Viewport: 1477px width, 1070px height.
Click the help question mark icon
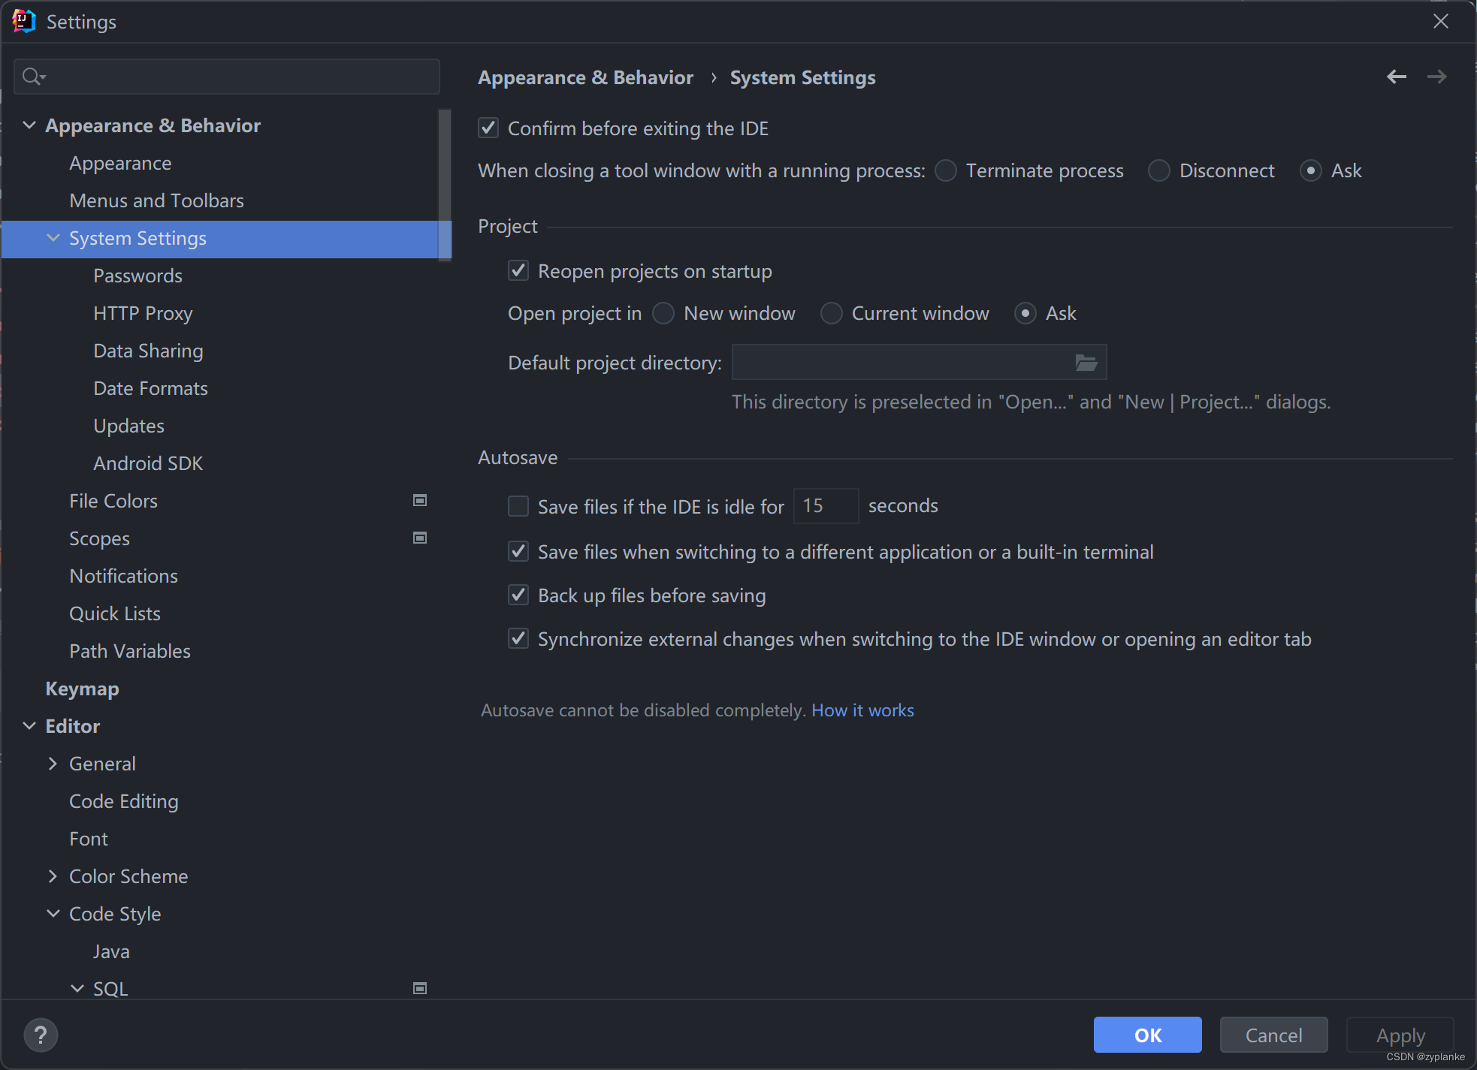[x=41, y=1035]
